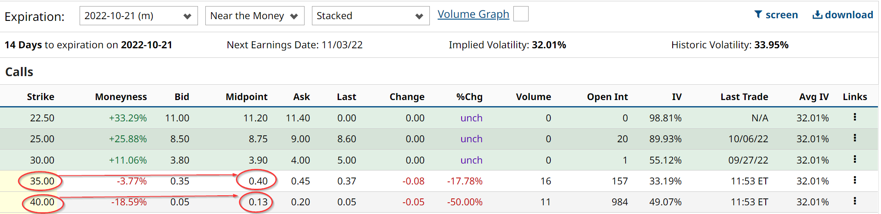Click the download arrow icon
The width and height of the screenshot is (881, 214).
[x=817, y=15]
